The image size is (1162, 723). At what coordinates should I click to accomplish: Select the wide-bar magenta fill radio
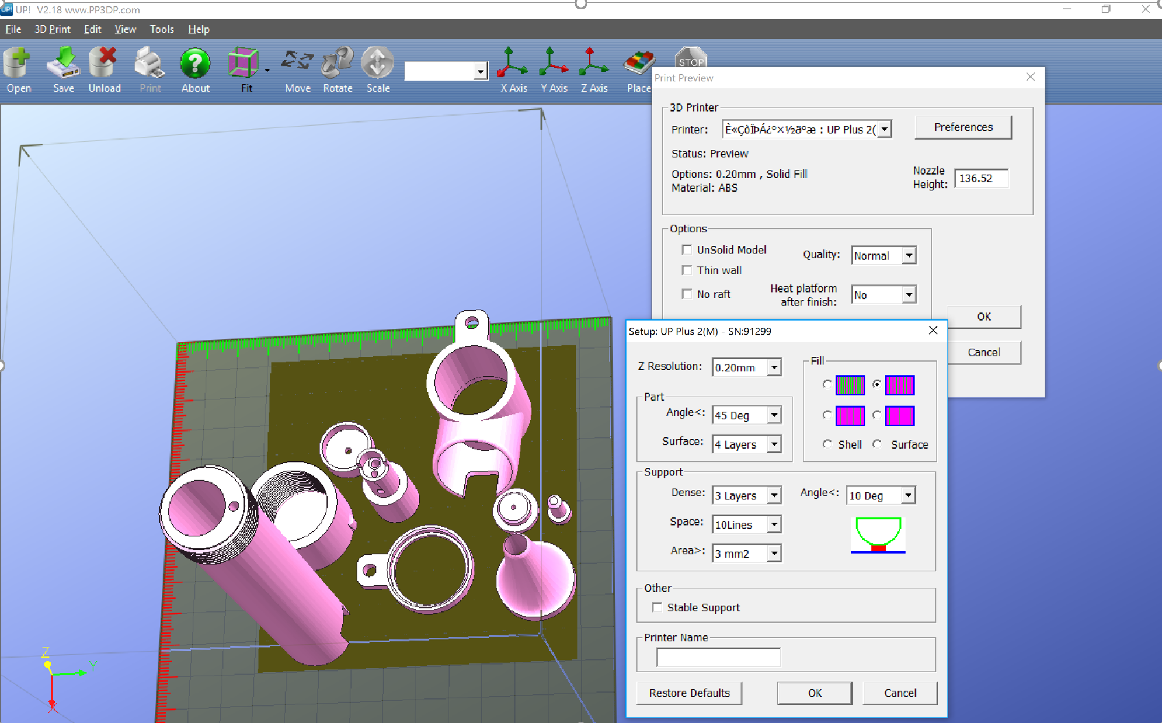(x=827, y=415)
